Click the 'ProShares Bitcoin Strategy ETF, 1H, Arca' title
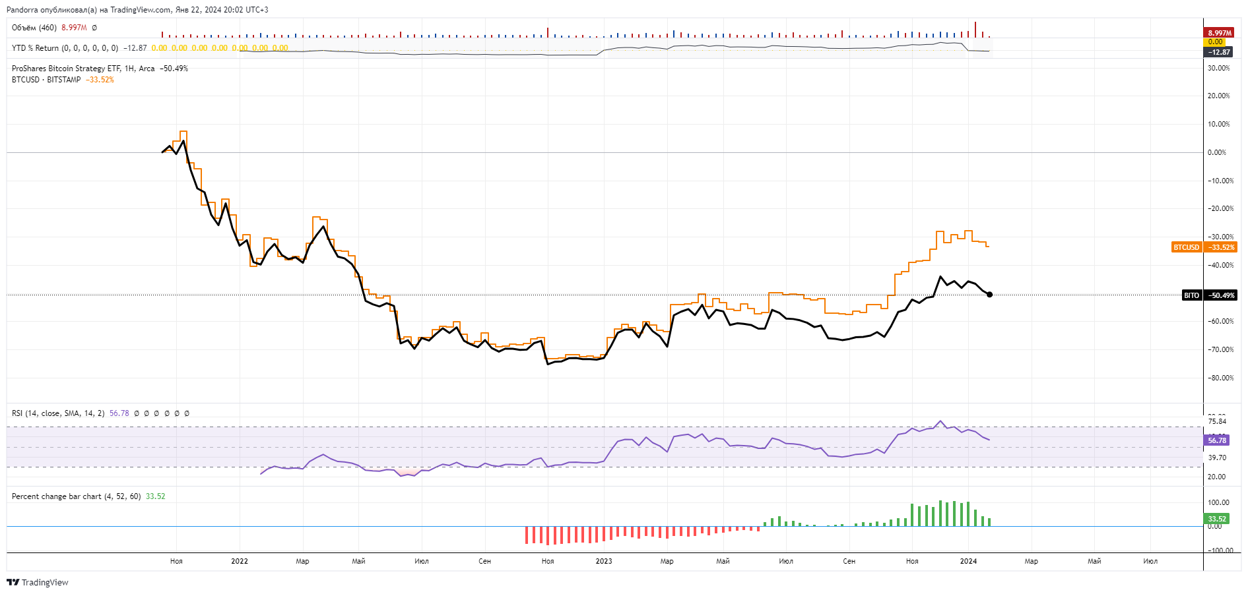The width and height of the screenshot is (1248, 594). 83,69
